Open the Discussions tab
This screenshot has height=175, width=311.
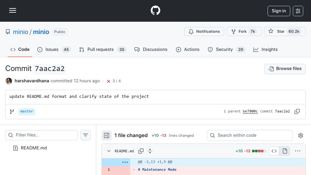tap(151, 49)
